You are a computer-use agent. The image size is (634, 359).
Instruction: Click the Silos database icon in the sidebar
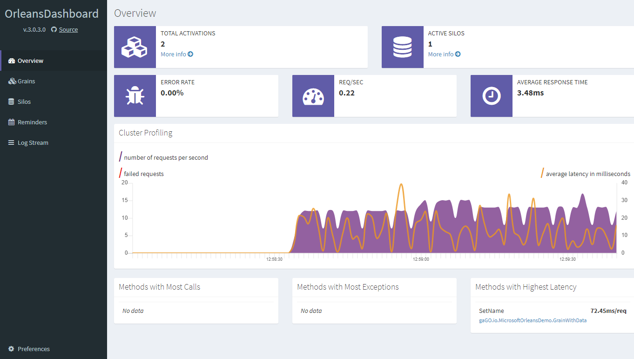point(11,102)
